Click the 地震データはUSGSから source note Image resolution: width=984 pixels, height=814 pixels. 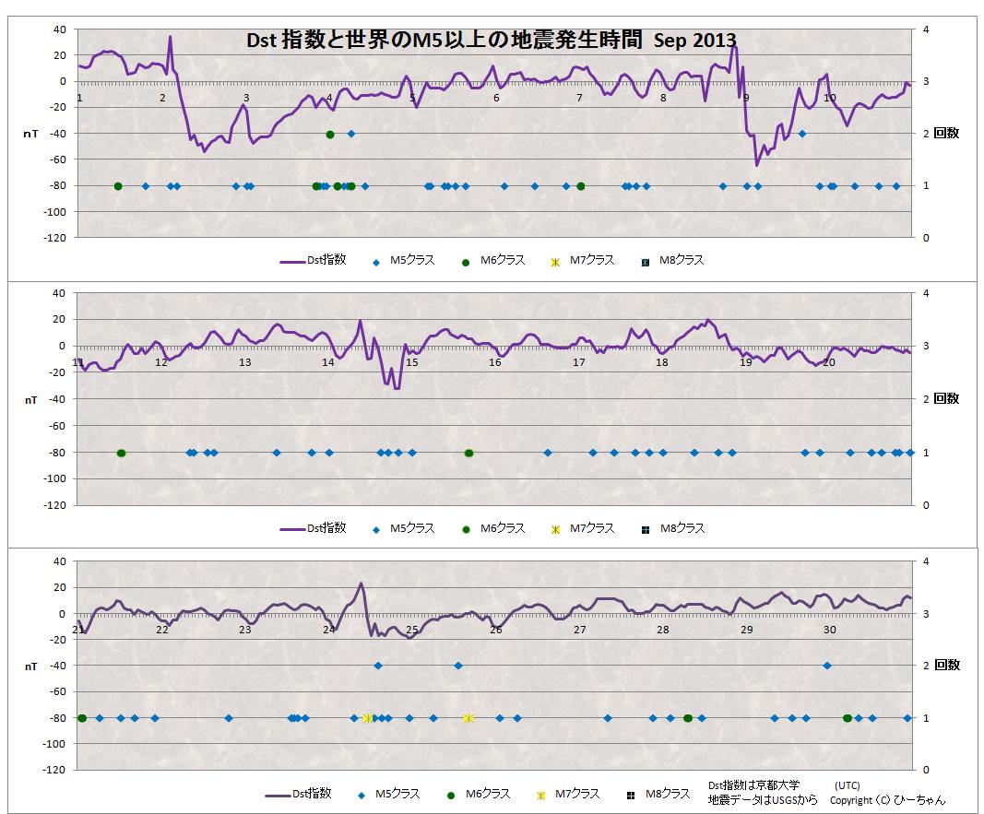pyautogui.click(x=763, y=800)
